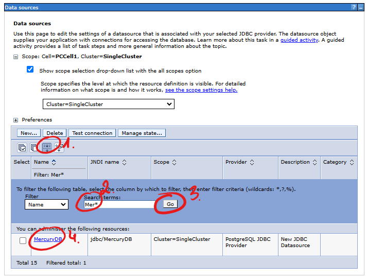Open help via question mark icon
This screenshot has height=279, width=366.
point(354,7)
